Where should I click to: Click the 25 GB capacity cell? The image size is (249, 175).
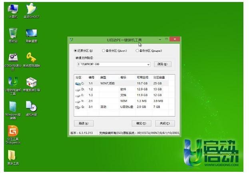point(157,84)
